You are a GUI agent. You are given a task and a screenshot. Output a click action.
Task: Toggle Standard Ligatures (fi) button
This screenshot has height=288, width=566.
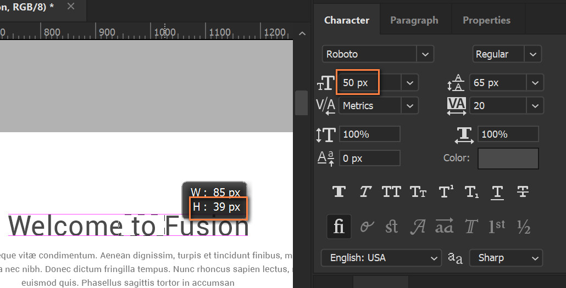click(x=339, y=227)
